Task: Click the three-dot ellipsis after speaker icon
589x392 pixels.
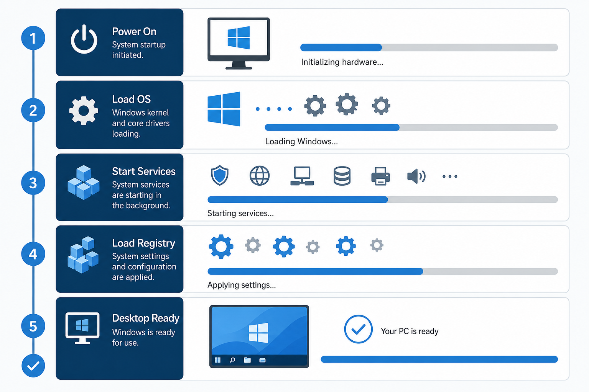Action: click(x=450, y=176)
